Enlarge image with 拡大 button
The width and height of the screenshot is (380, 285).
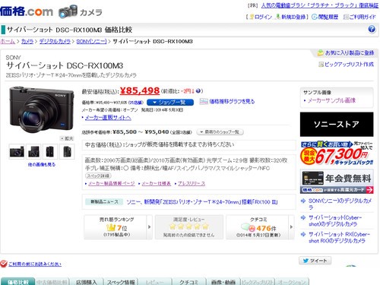[67, 138]
